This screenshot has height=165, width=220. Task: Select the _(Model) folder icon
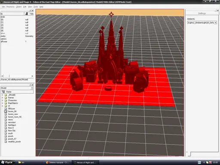click(x=6, y=95)
